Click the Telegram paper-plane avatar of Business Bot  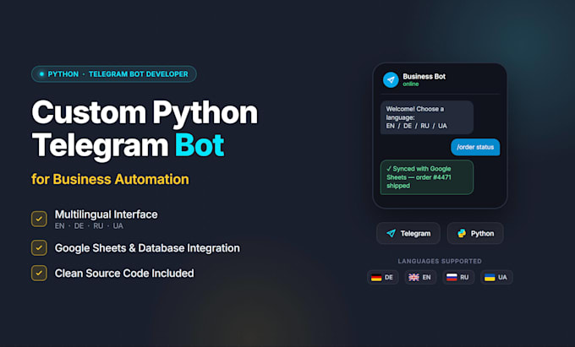tap(391, 80)
